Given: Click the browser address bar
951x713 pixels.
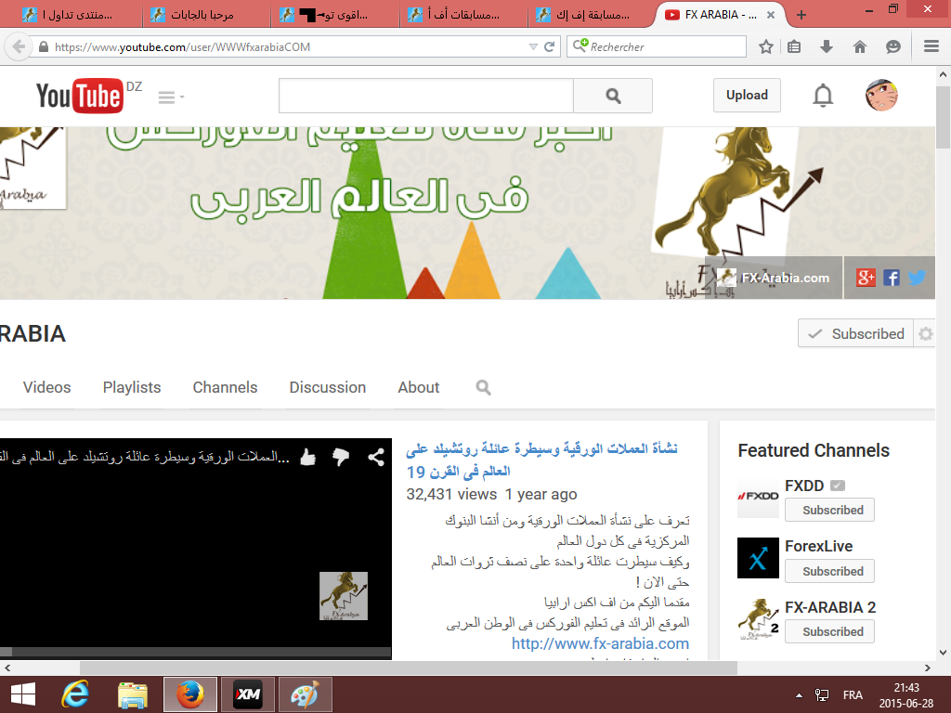Looking at the screenshot, I should tap(291, 46).
